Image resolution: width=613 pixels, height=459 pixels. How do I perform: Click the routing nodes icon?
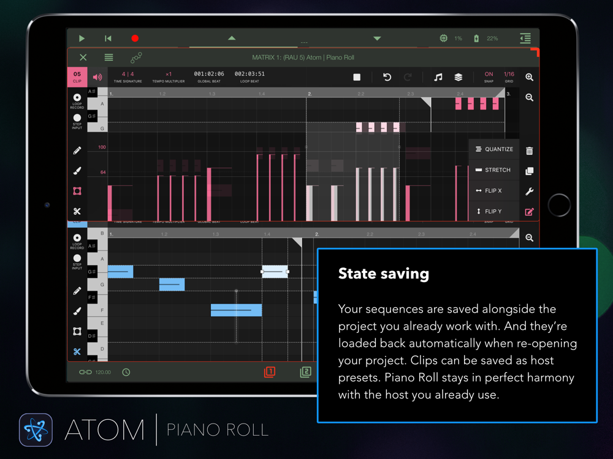click(136, 58)
